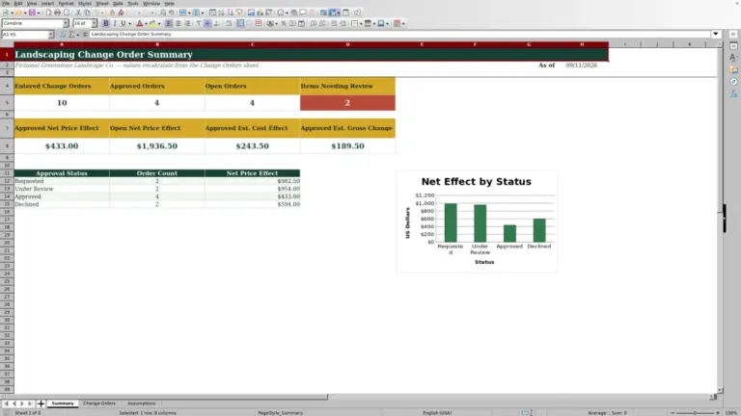Toggle Align Top vertical alignment
Screen dimensions: 741x416
tap(199, 23)
